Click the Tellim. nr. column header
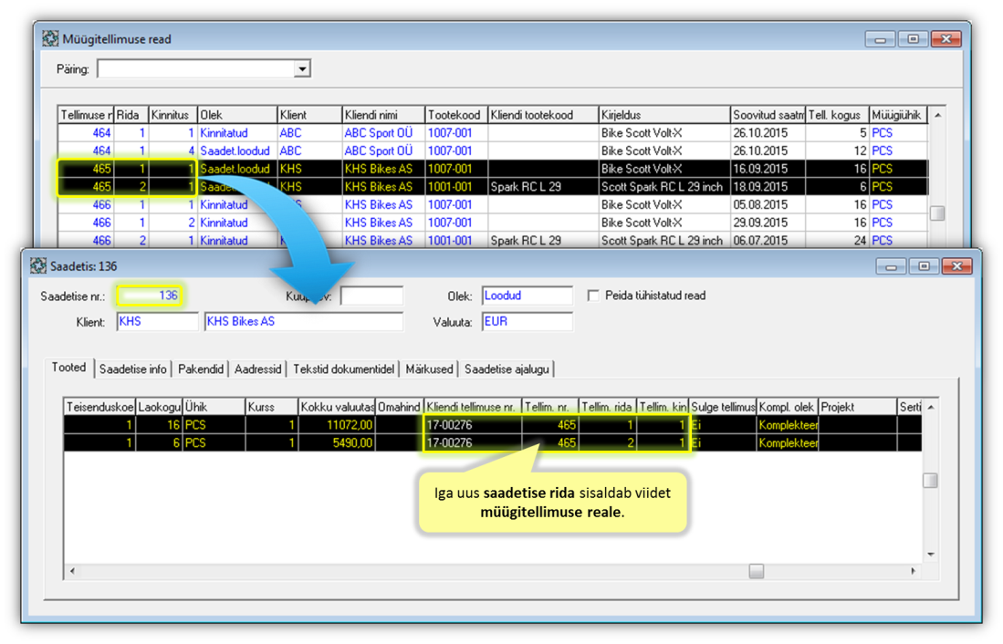Image resolution: width=1003 pixels, height=644 pixels. tap(550, 408)
